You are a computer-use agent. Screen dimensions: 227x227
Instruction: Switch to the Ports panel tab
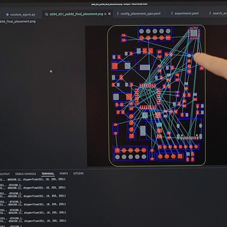coord(64,173)
